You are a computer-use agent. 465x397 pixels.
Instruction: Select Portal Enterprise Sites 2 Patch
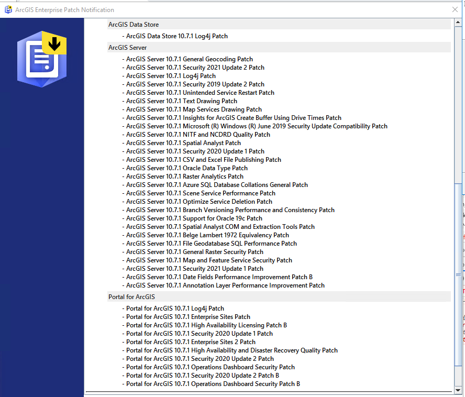point(189,342)
